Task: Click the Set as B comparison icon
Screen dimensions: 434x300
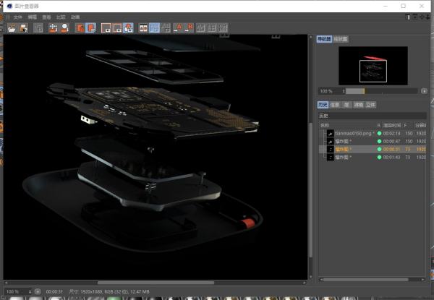Action: (190, 28)
